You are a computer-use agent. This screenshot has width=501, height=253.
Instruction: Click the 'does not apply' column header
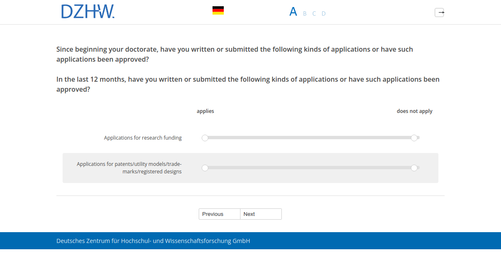(415, 111)
